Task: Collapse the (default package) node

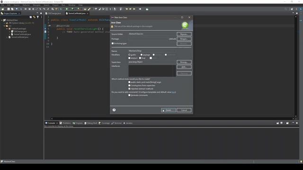Action: [7, 28]
